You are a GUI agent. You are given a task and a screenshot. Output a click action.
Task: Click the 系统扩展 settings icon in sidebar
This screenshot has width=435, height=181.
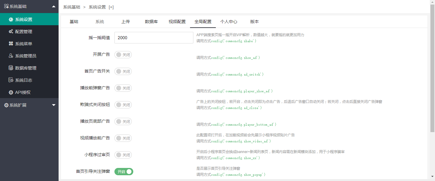pyautogui.click(x=6, y=105)
